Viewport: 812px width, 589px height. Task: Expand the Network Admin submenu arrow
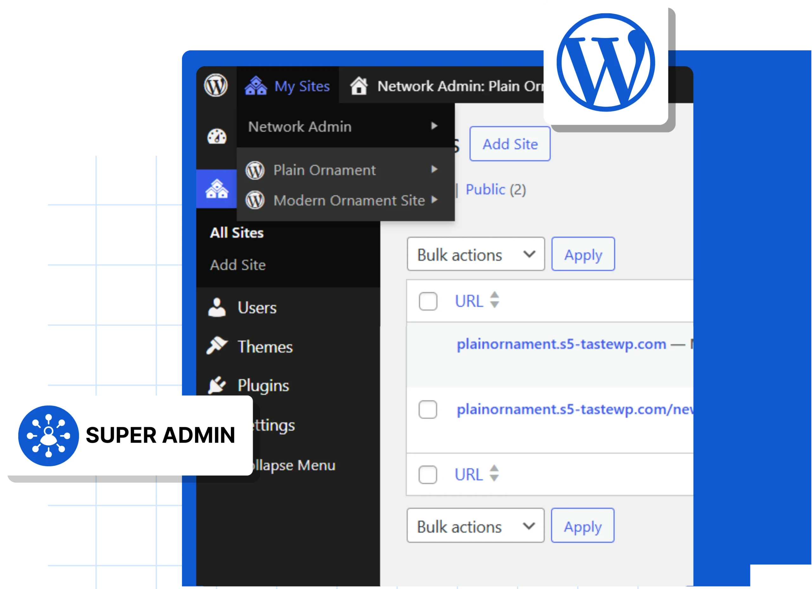point(434,126)
